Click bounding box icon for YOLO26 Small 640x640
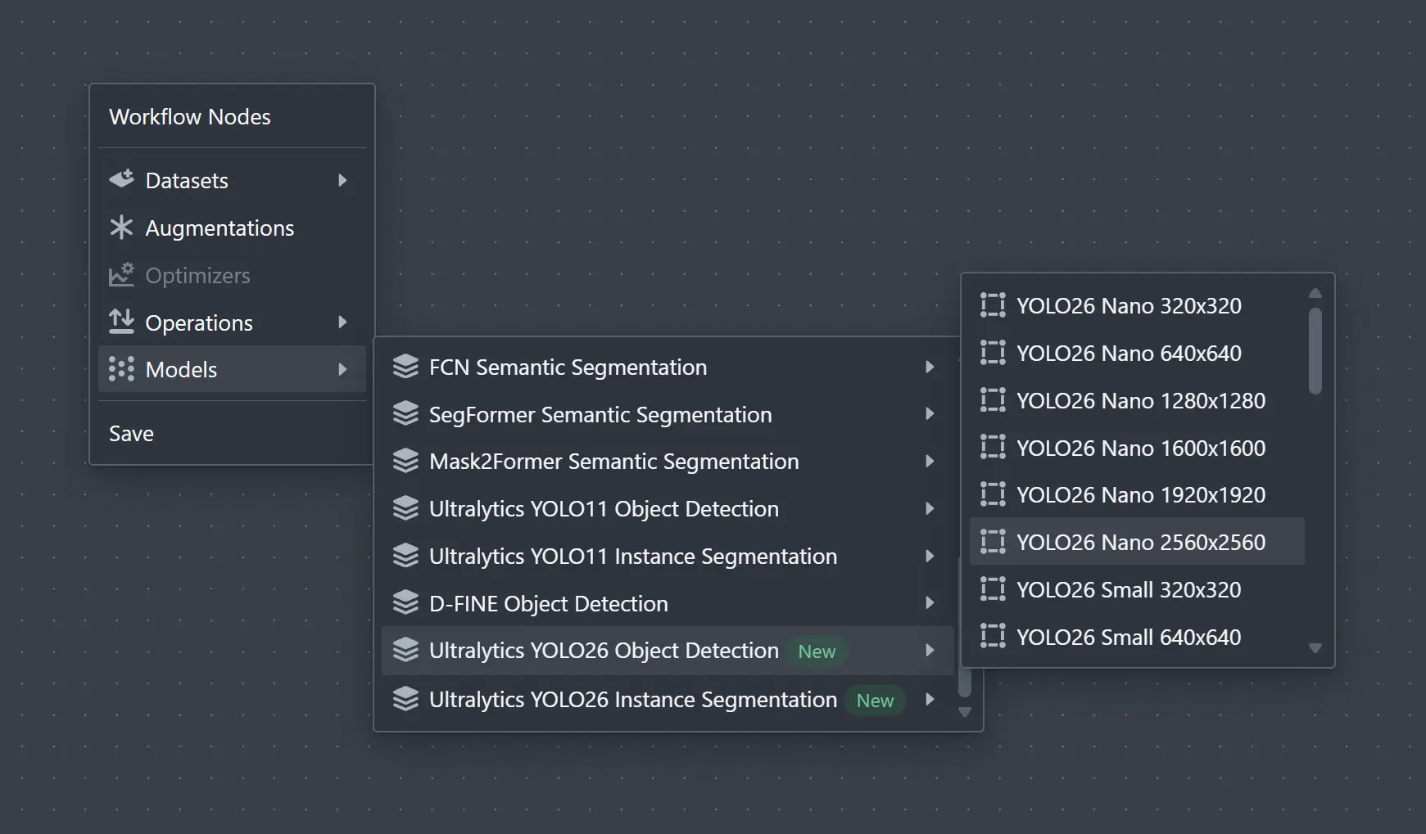This screenshot has width=1426, height=834. click(x=993, y=637)
